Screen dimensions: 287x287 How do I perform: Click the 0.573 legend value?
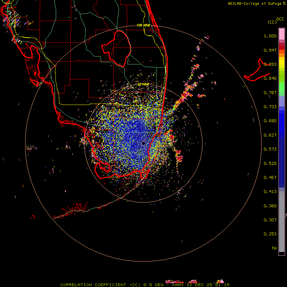point(270,149)
